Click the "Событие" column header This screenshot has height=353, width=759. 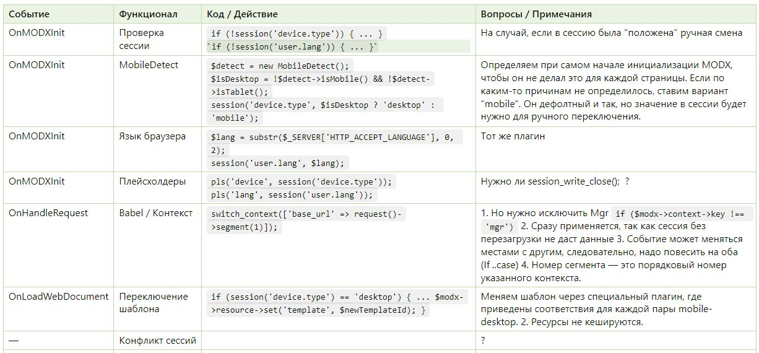(x=28, y=14)
